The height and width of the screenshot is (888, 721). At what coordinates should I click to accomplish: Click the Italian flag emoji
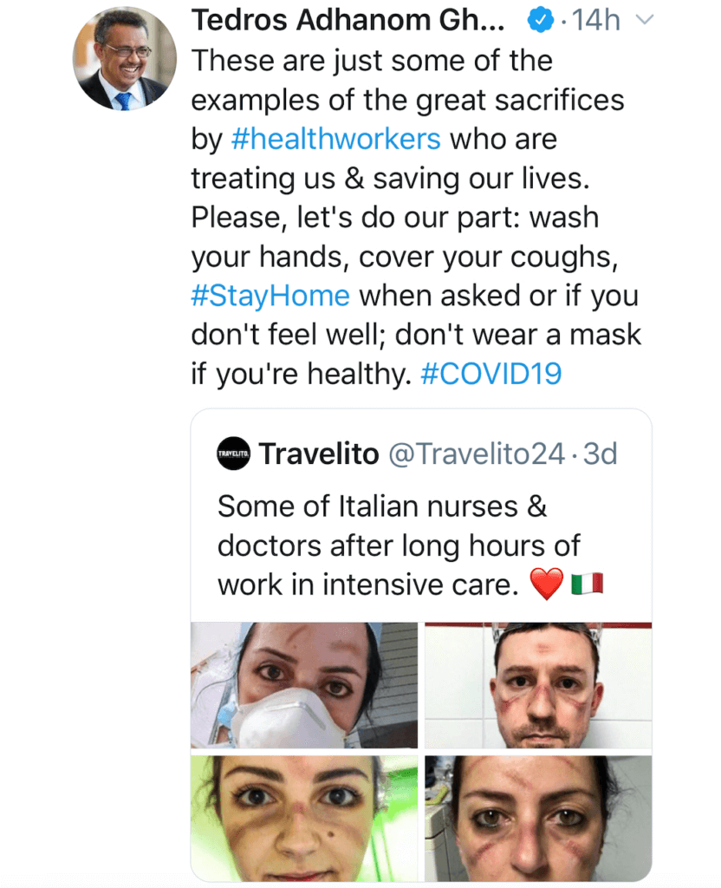(587, 584)
